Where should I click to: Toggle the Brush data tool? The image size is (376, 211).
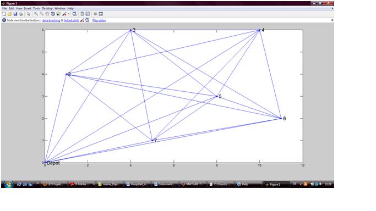[64, 14]
